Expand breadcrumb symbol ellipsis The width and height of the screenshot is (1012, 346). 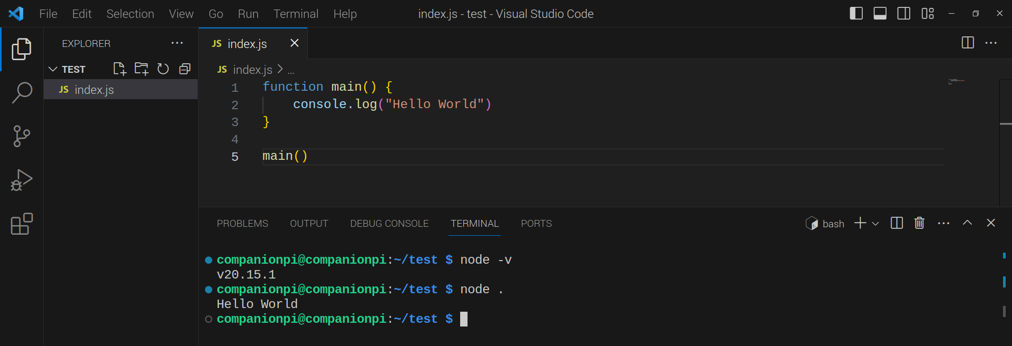point(291,71)
